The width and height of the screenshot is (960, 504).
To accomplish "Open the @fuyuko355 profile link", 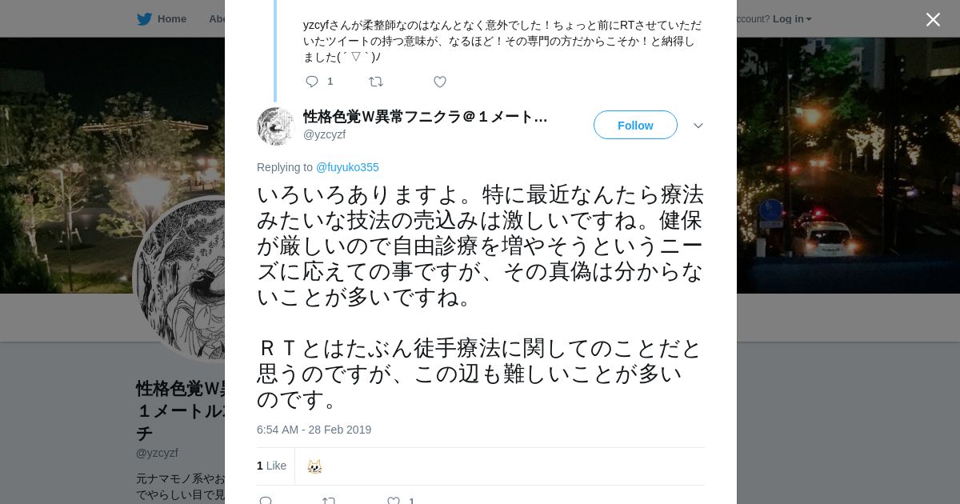I will (347, 167).
